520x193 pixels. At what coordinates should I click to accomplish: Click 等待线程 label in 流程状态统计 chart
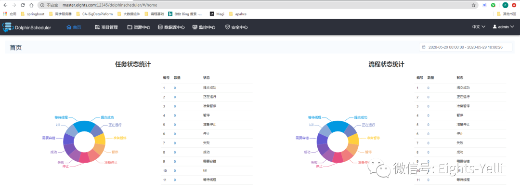[x=314, y=117]
